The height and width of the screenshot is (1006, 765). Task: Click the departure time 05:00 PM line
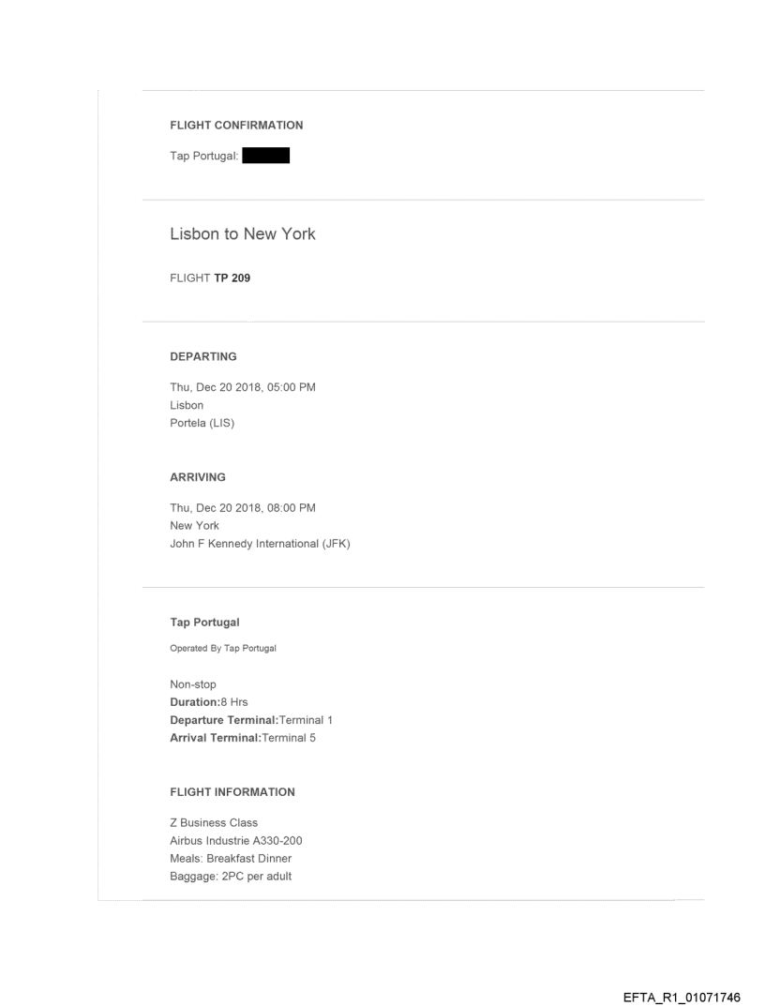point(242,389)
